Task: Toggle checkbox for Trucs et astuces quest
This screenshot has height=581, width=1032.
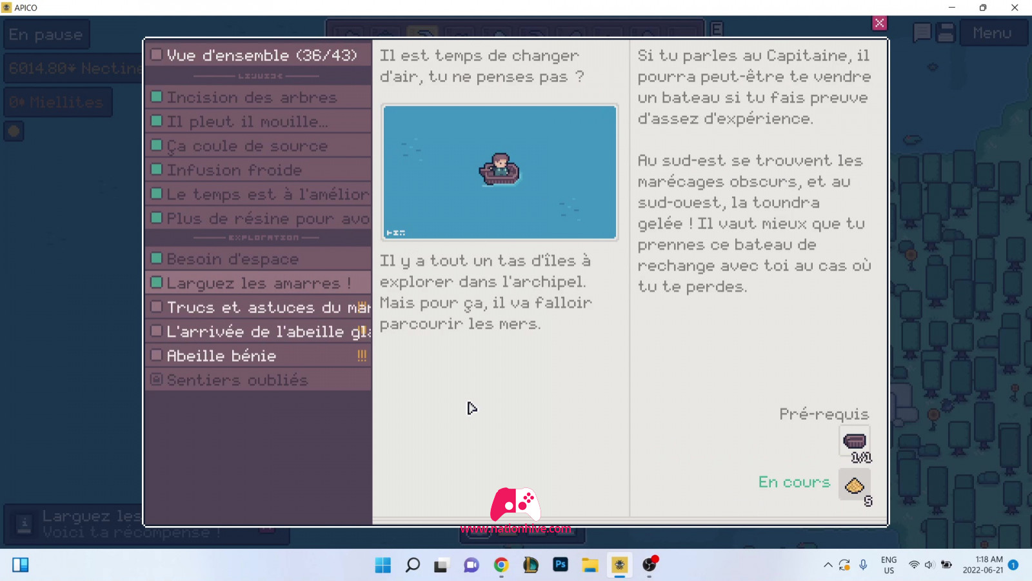Action: click(x=156, y=306)
